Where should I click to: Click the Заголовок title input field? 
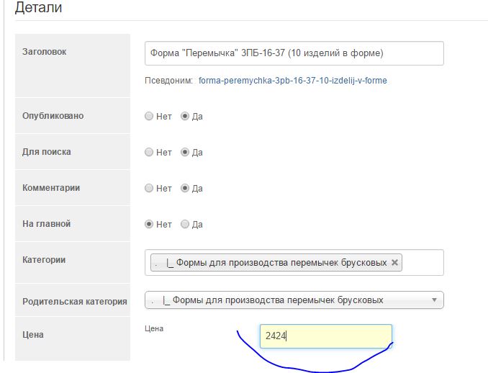[294, 53]
